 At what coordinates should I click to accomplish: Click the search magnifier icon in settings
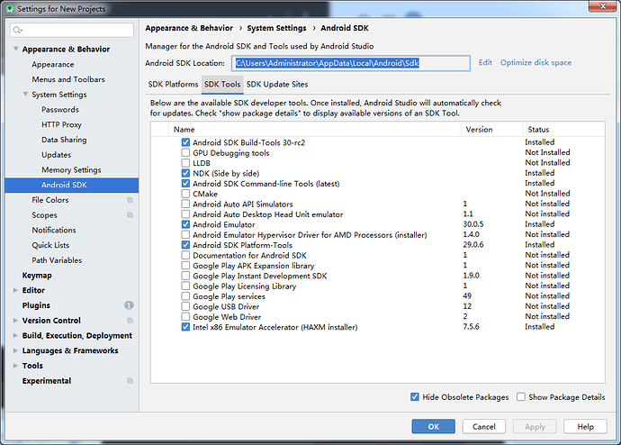tap(19, 31)
